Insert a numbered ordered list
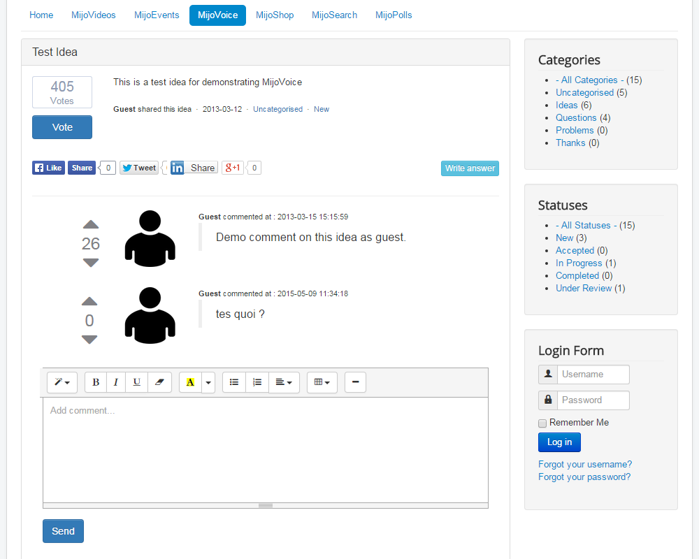The height and width of the screenshot is (559, 699). click(x=257, y=382)
